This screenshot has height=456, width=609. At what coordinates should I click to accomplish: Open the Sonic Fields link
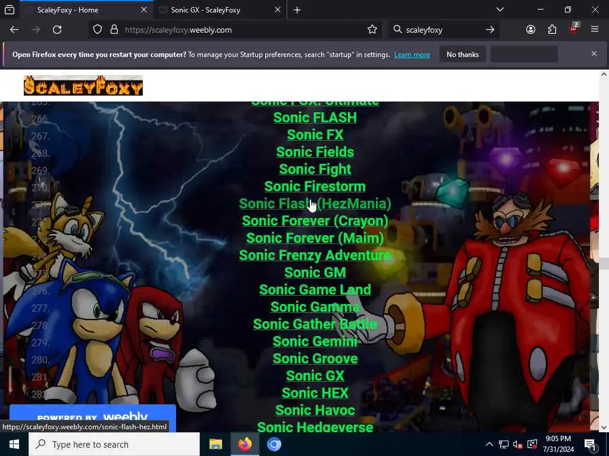(315, 152)
